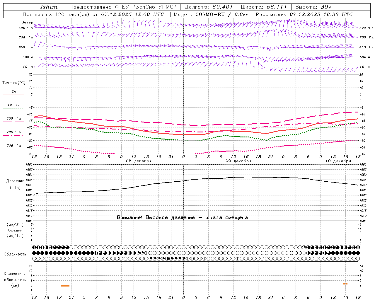Select the provider text ФГБУ "ЗапСиб УГМС"
The width and height of the screenshot is (375, 300).
146,7
